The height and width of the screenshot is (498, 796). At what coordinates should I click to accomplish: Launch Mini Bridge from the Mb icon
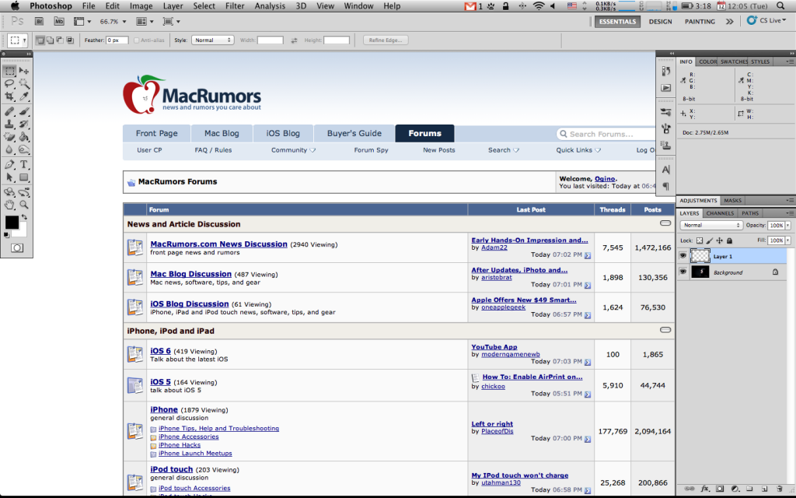point(59,21)
